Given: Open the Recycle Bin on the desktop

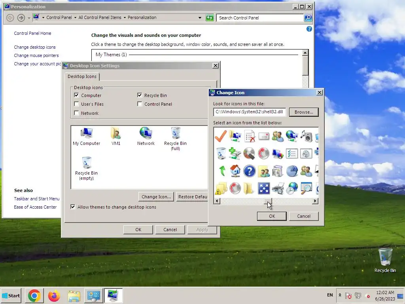Looking at the screenshot, I should pos(385,260).
